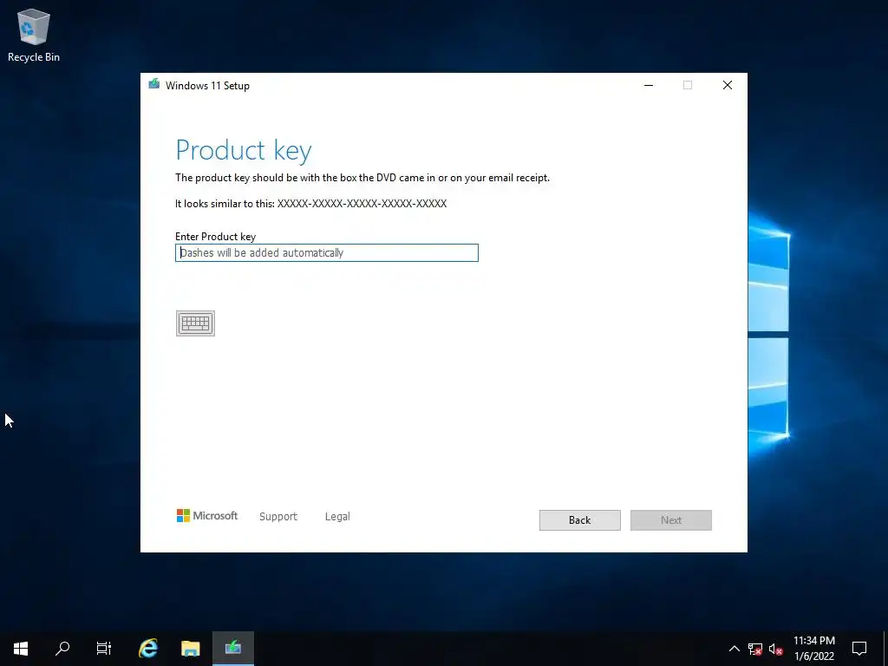Click the sample key XXXXX-XXXXX-XXXXX-XXXXX-XXXXX text

pyautogui.click(x=362, y=203)
